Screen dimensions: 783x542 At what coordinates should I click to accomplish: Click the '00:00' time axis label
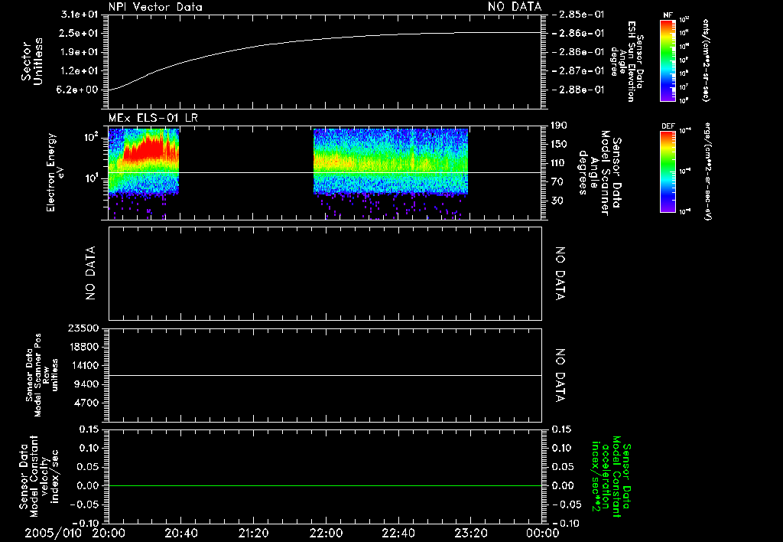pos(543,533)
